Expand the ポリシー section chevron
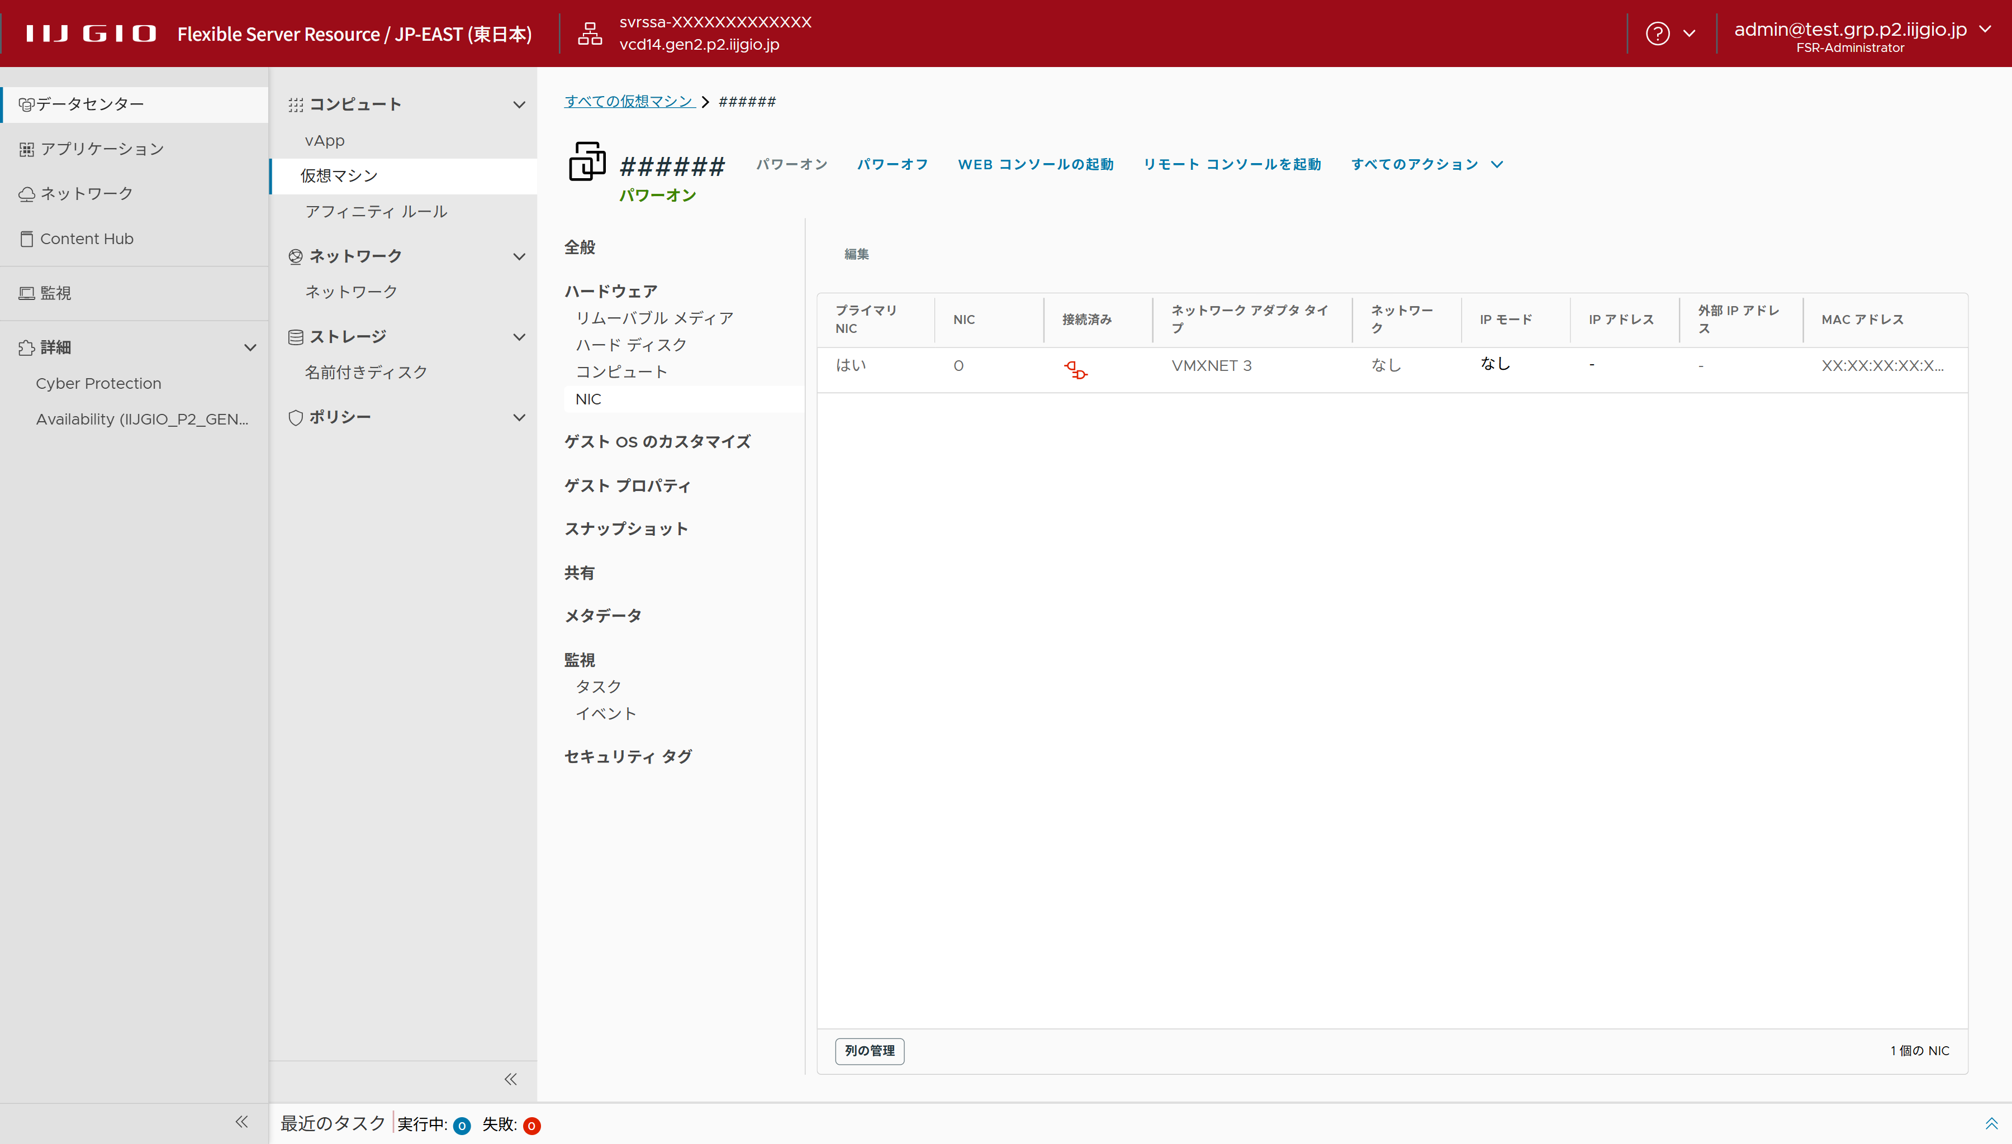Image resolution: width=2012 pixels, height=1144 pixels. 519,417
